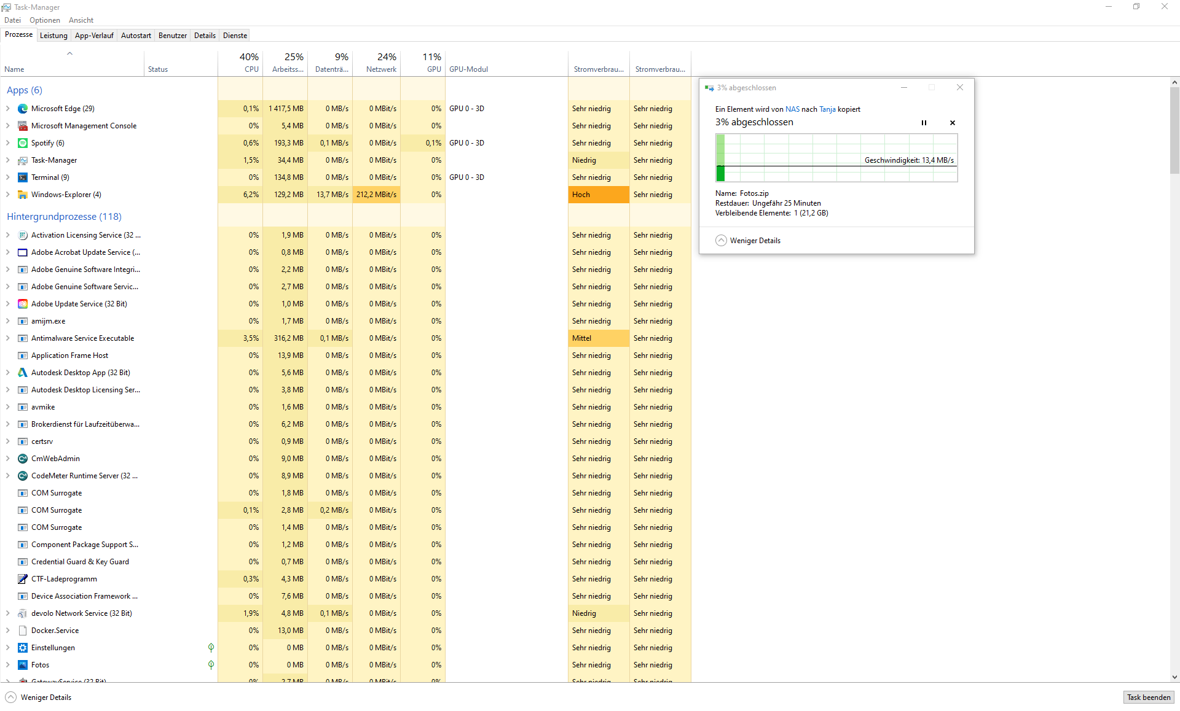Screen dimensions: 1180x711
Task: Sort processes by Name column
Action: [x=72, y=63]
